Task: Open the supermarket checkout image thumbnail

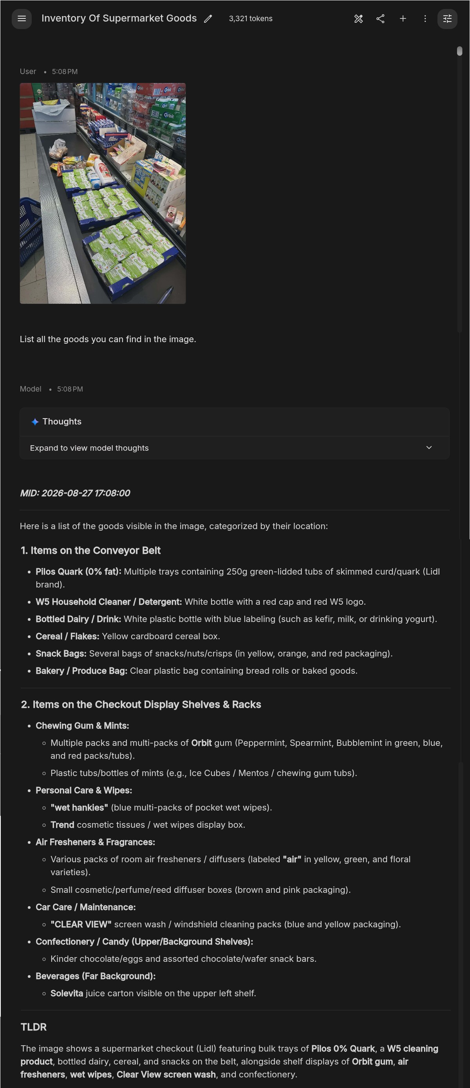Action: click(x=103, y=193)
